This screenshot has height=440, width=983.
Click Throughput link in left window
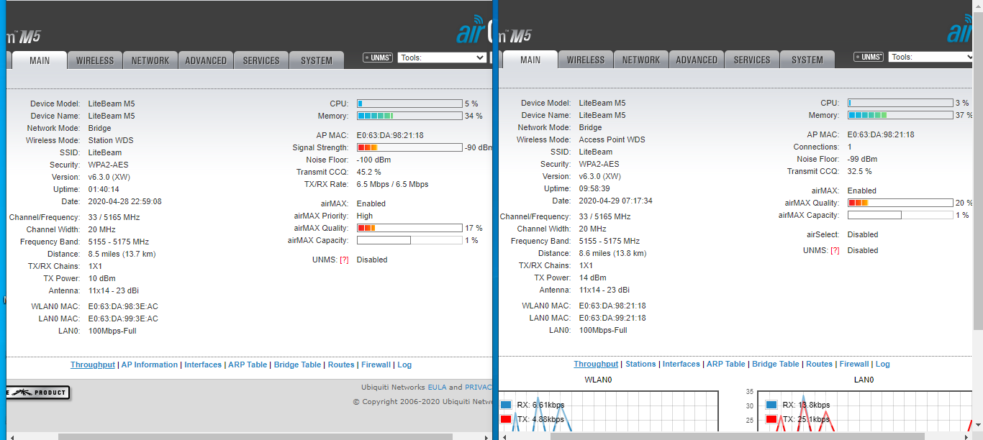point(93,365)
